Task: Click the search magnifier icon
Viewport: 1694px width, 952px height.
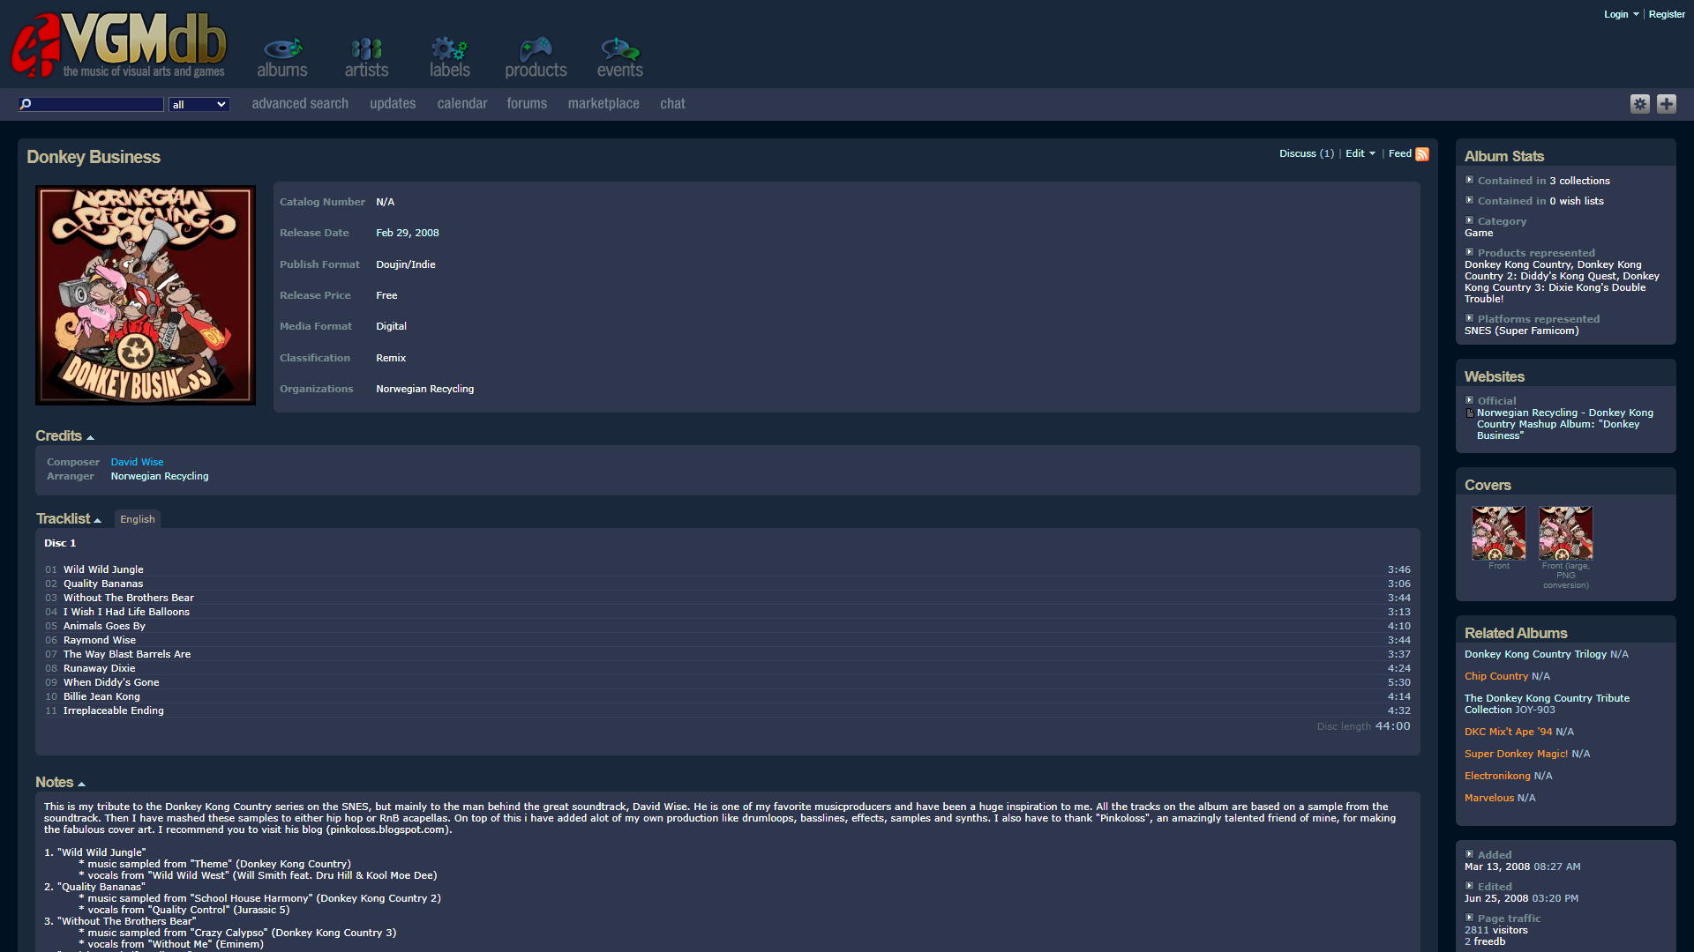Action: (26, 104)
